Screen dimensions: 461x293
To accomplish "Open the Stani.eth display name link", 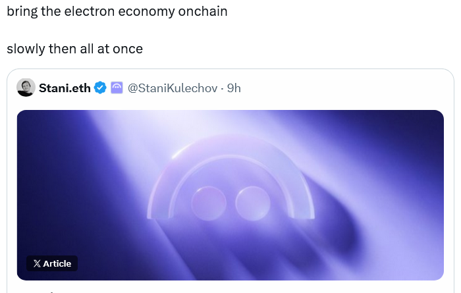I will [x=65, y=88].
